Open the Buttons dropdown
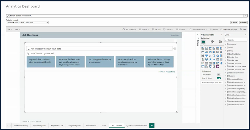The image size is (250, 130). [x=181, y=29]
